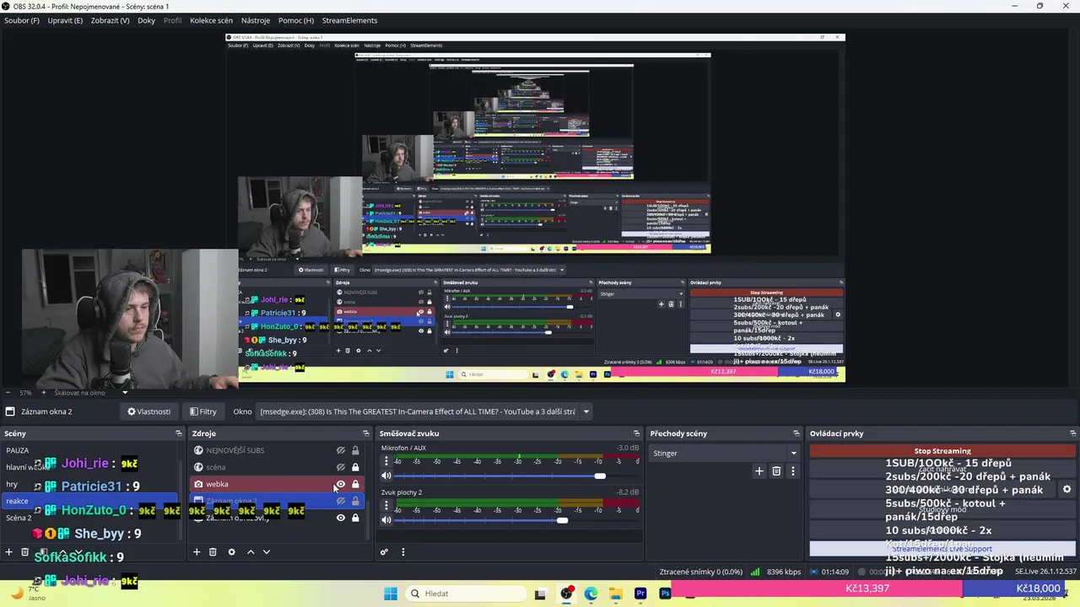Add a new source in Zdroje panel
The image size is (1080, 607).
pos(197,552)
